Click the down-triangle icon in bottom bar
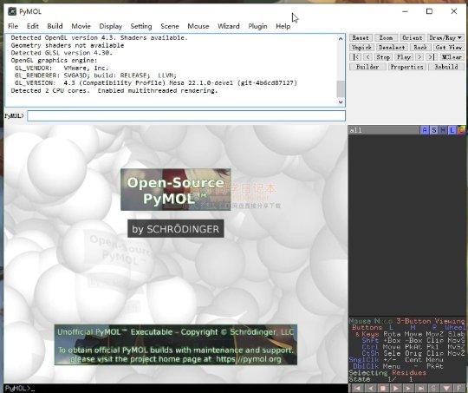The height and width of the screenshot is (393, 468). pyautogui.click(x=446, y=388)
